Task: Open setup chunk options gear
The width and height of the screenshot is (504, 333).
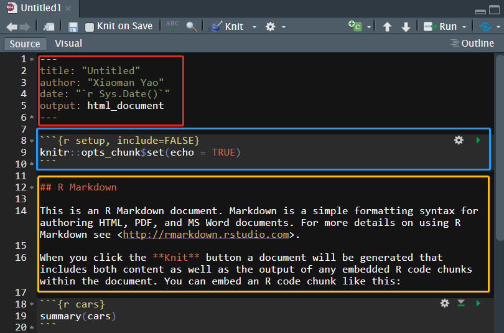Action: pyautogui.click(x=459, y=140)
